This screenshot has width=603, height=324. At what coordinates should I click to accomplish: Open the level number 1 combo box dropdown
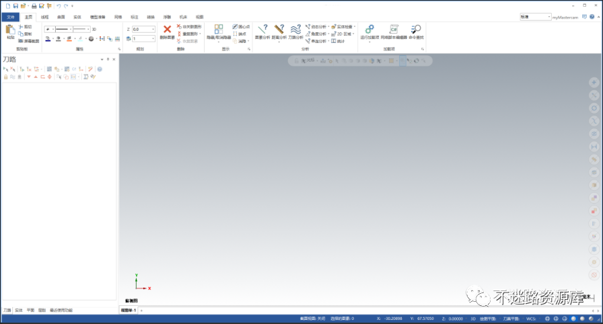(x=153, y=38)
